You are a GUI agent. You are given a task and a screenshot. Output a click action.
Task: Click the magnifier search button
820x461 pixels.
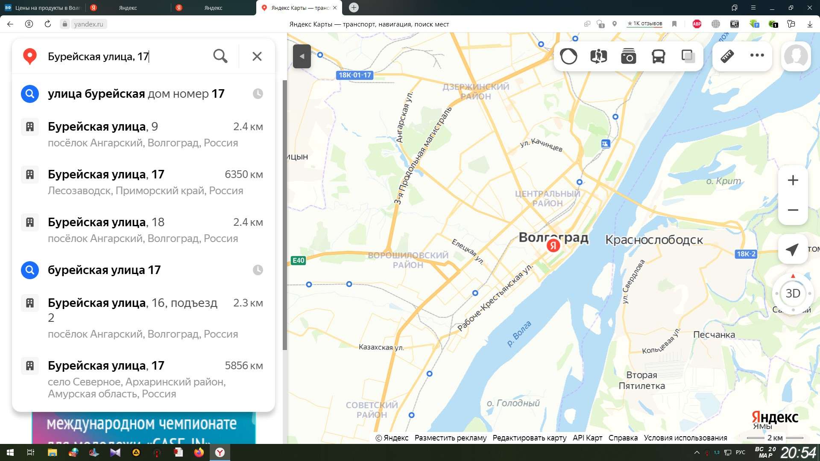[220, 56]
